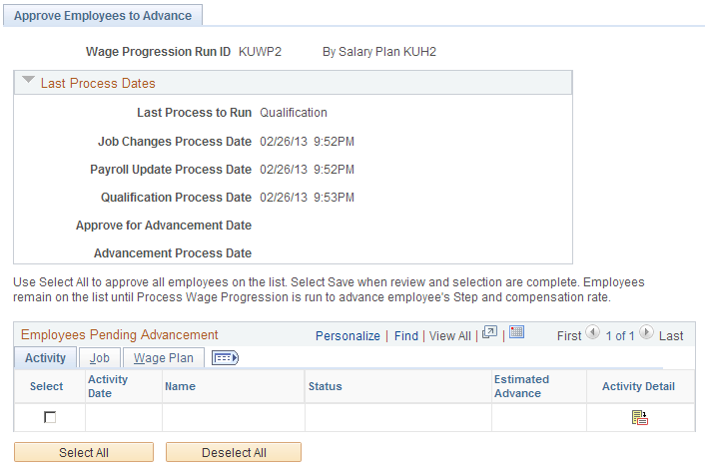This screenshot has height=469, width=705.
Task: Click the Last navigation link
Action: (671, 336)
